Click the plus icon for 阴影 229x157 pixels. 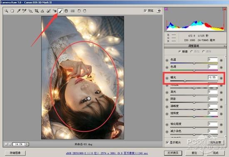[x=221, y=100]
